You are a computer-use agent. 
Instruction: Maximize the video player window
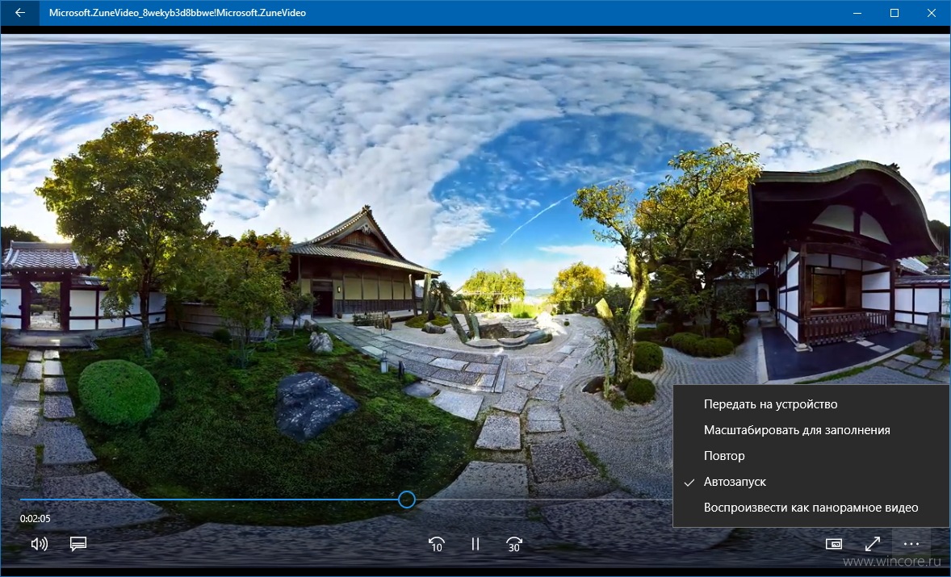[894, 13]
